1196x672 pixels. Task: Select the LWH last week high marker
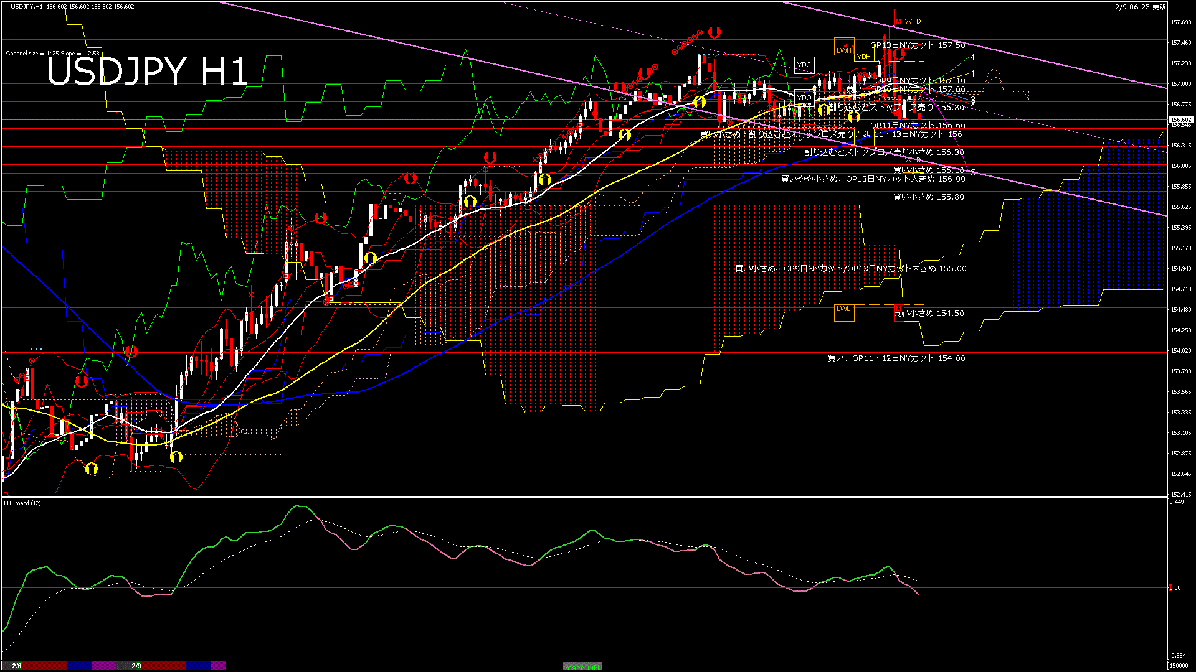coord(844,50)
